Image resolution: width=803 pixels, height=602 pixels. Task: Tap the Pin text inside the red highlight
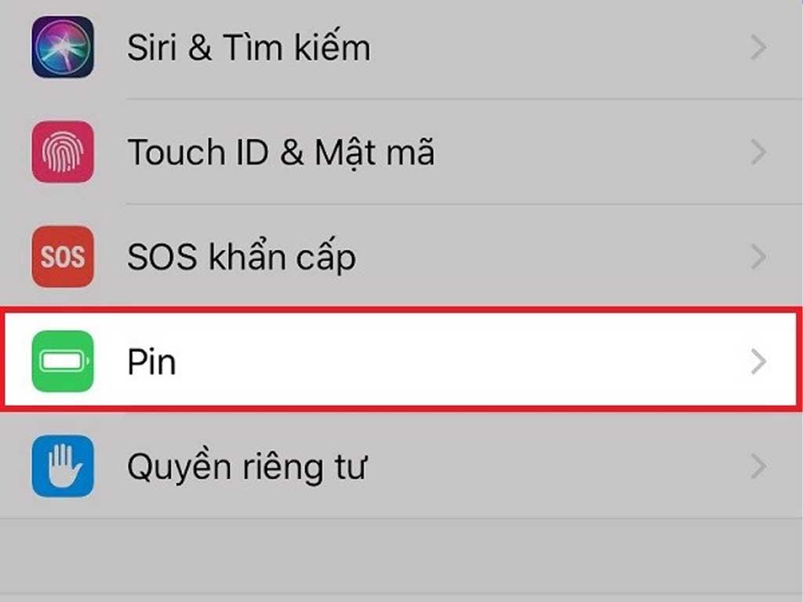152,361
